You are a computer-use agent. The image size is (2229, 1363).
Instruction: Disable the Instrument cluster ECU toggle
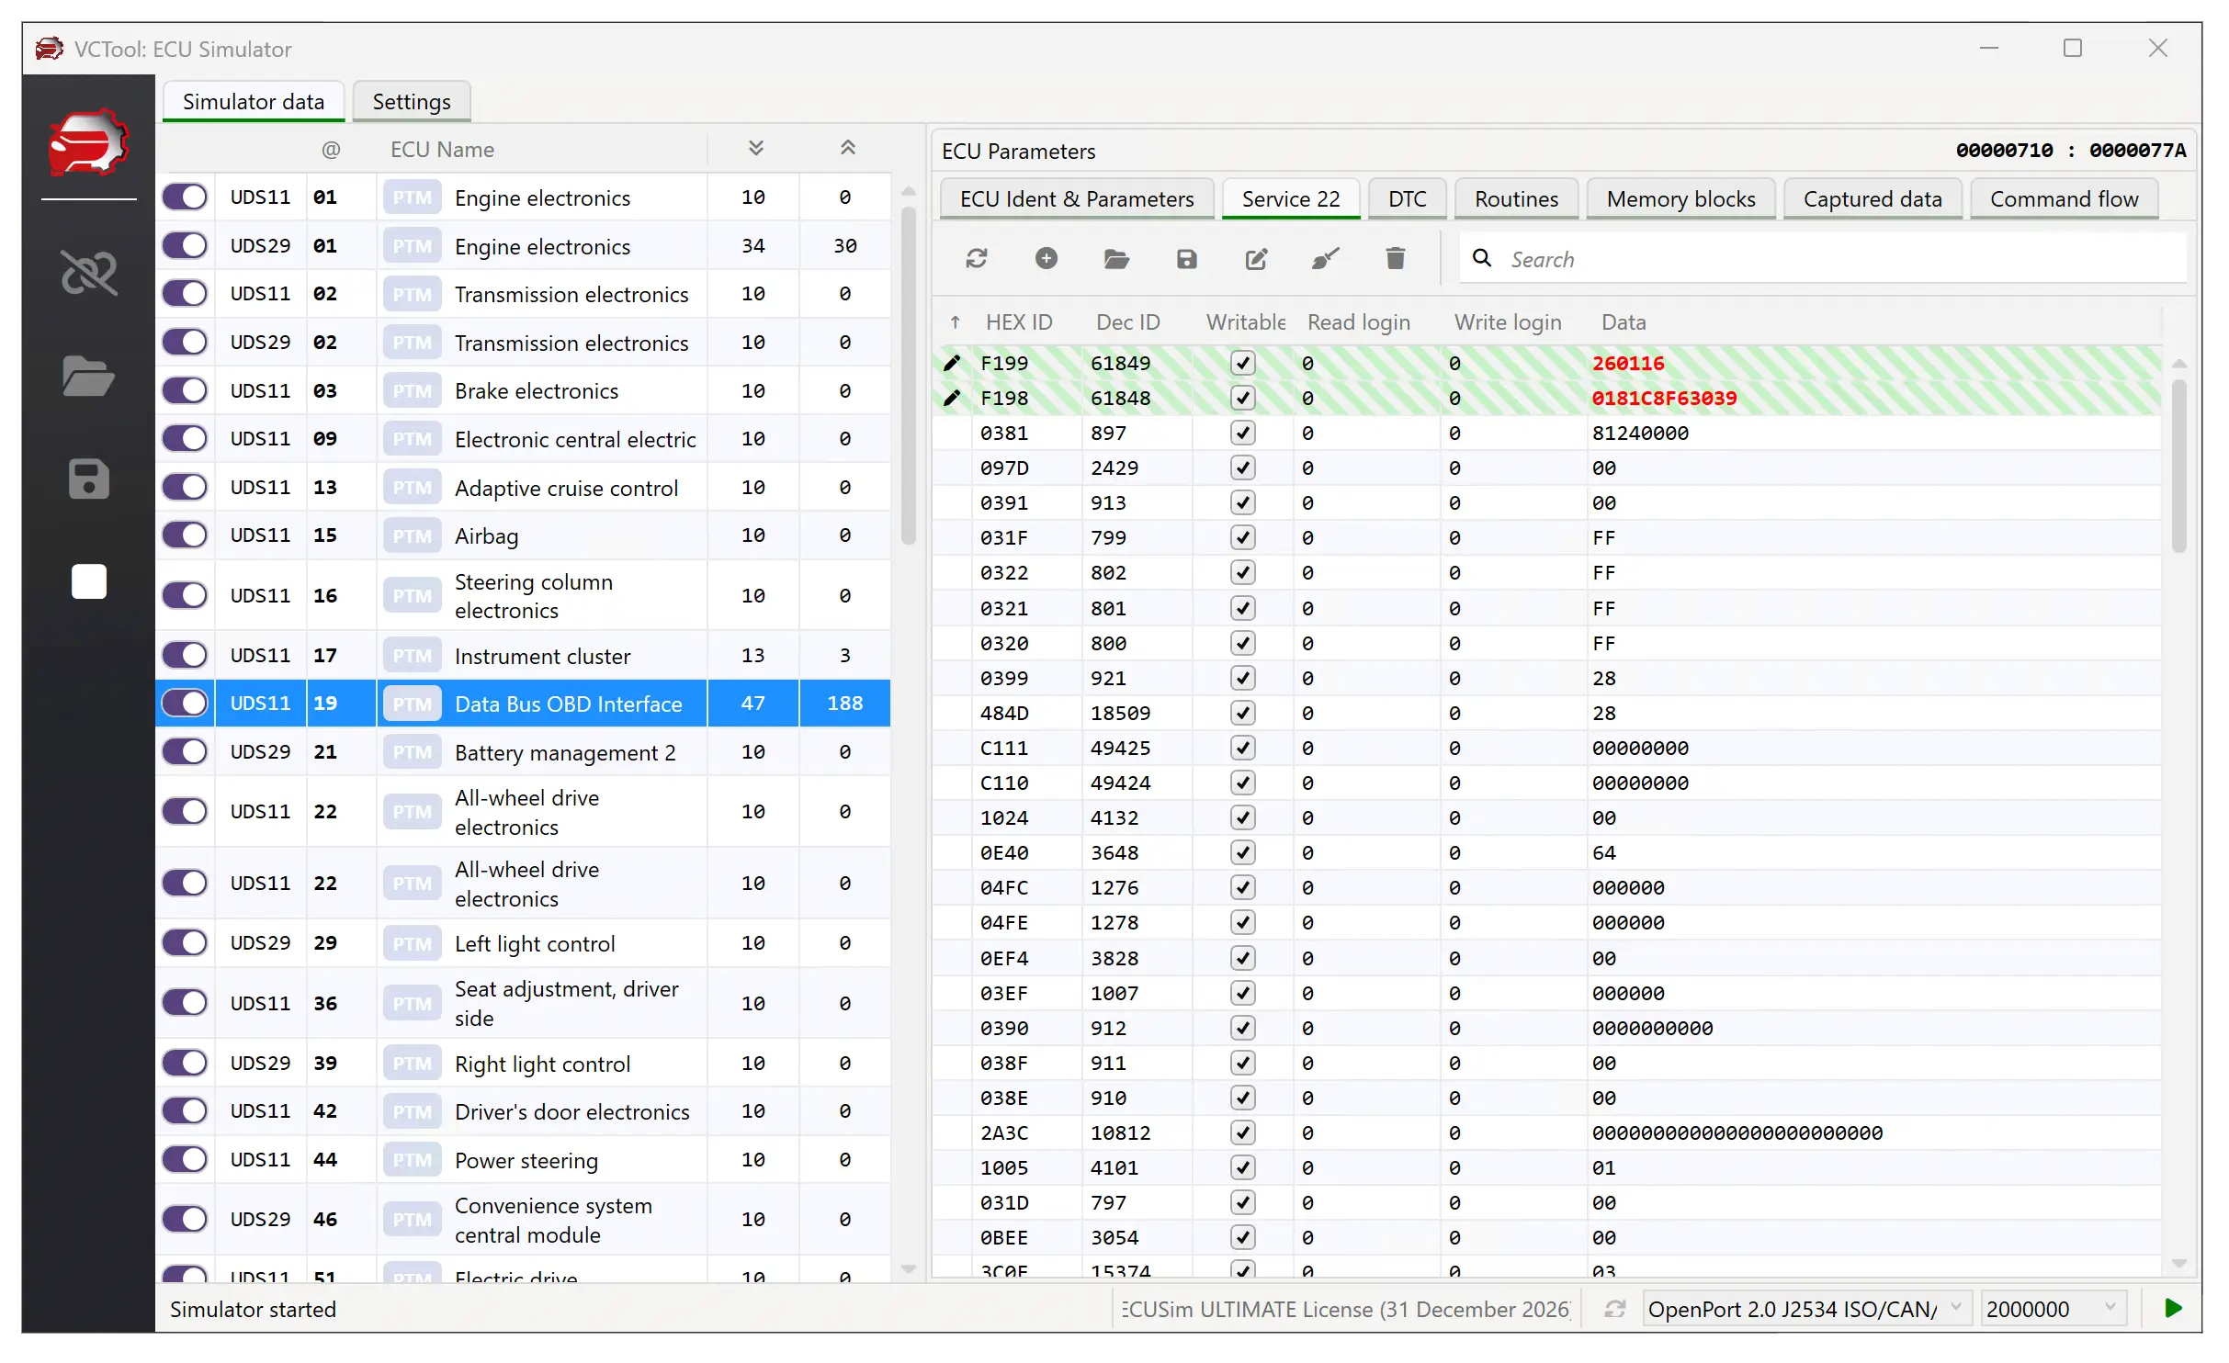(x=186, y=656)
